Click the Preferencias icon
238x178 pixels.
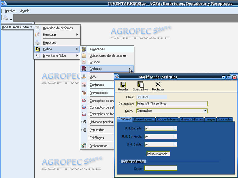pos(84,146)
